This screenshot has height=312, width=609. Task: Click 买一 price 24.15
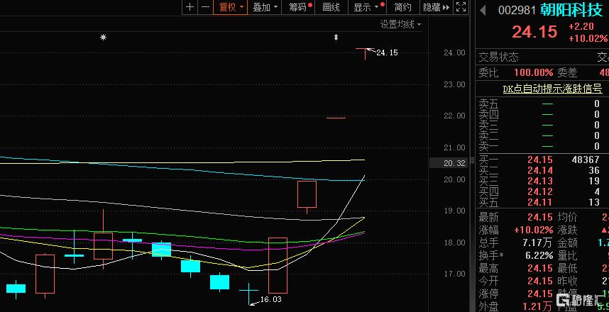pyautogui.click(x=540, y=160)
